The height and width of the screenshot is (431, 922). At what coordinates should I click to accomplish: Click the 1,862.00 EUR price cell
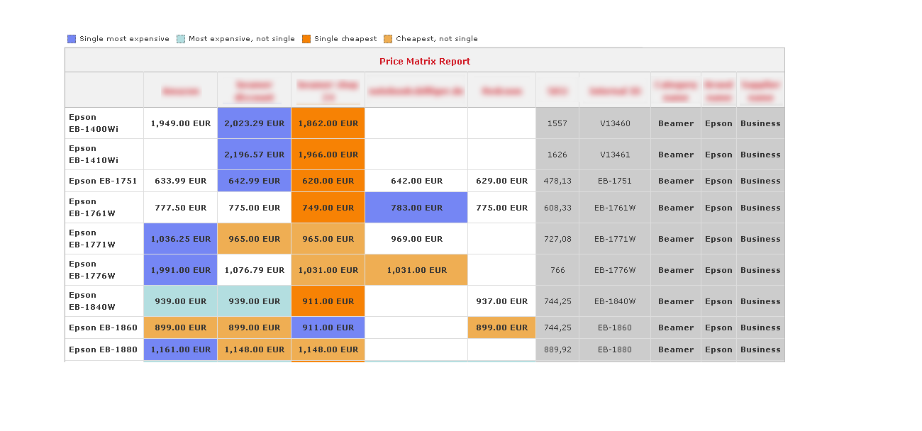click(x=328, y=123)
